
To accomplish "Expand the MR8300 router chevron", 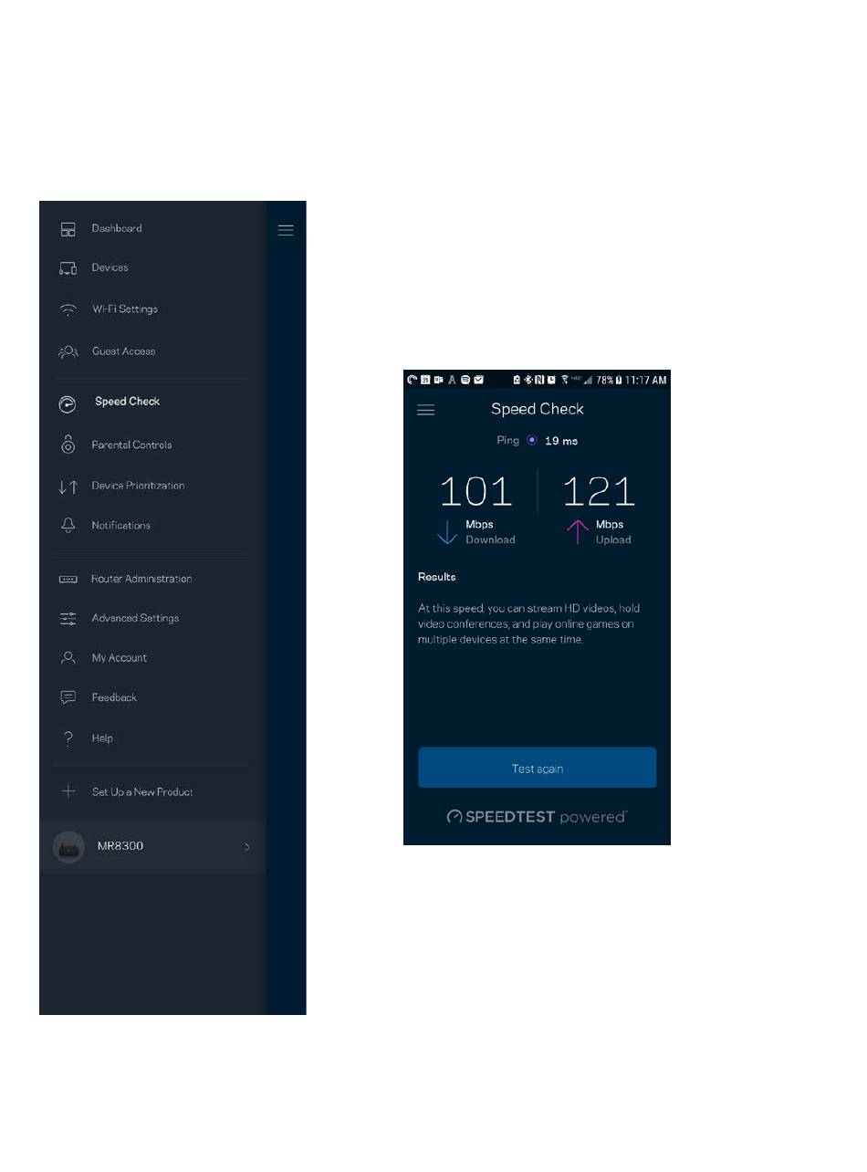I will point(246,847).
